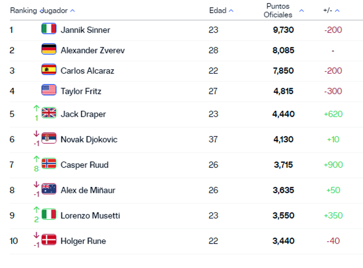Open Lorenzo Musetti's player profile
Viewport: 363px width, 268px height.
click(x=90, y=215)
